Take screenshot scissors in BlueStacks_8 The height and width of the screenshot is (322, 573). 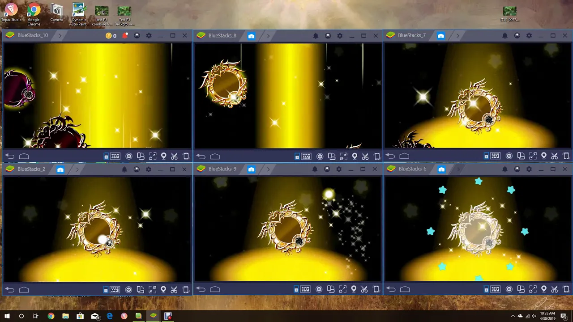coord(365,156)
